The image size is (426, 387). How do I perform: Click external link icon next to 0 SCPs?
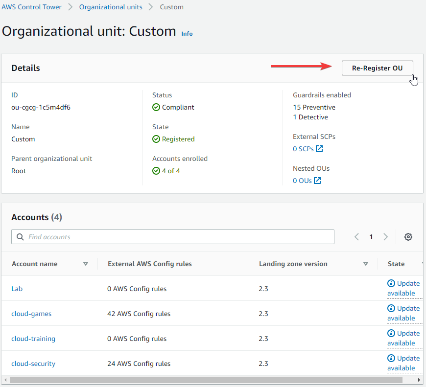click(319, 149)
